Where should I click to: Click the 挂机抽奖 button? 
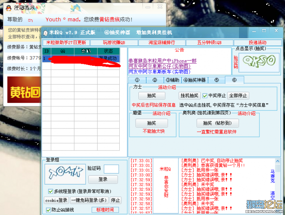pos(189,96)
